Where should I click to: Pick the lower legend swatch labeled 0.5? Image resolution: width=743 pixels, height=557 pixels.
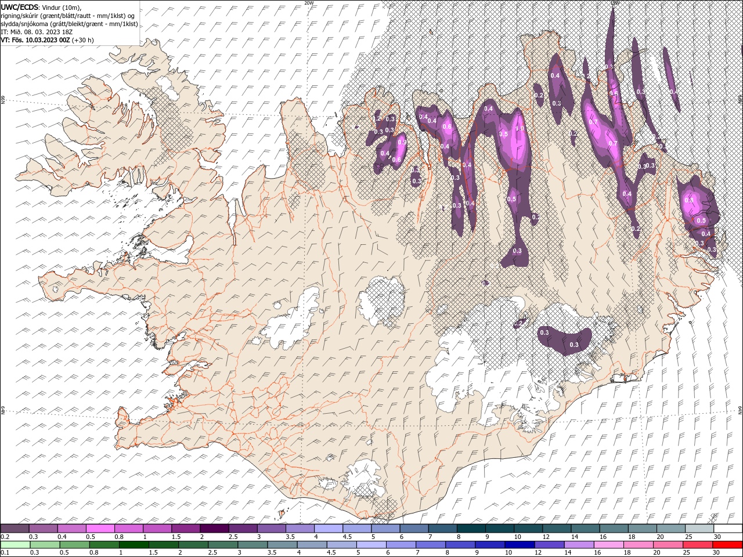[75, 545]
